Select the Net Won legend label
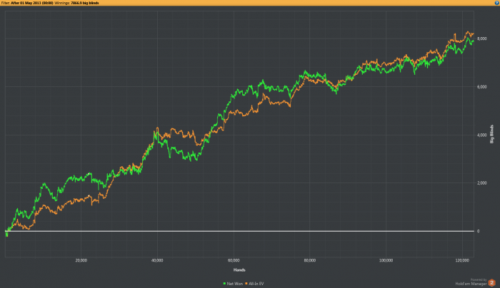This screenshot has width=500, height=288. click(235, 284)
